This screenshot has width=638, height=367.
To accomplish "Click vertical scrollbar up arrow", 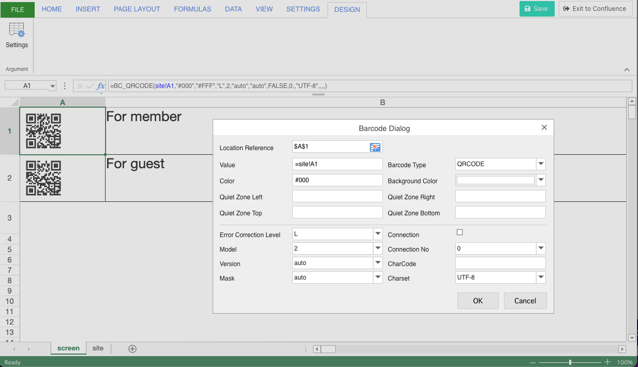I will 631,101.
